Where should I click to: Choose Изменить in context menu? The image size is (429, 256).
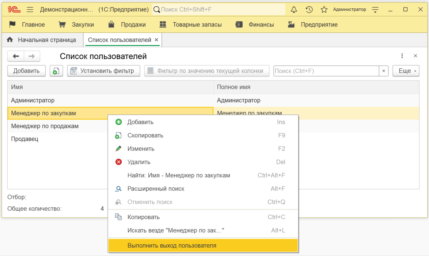(203, 149)
